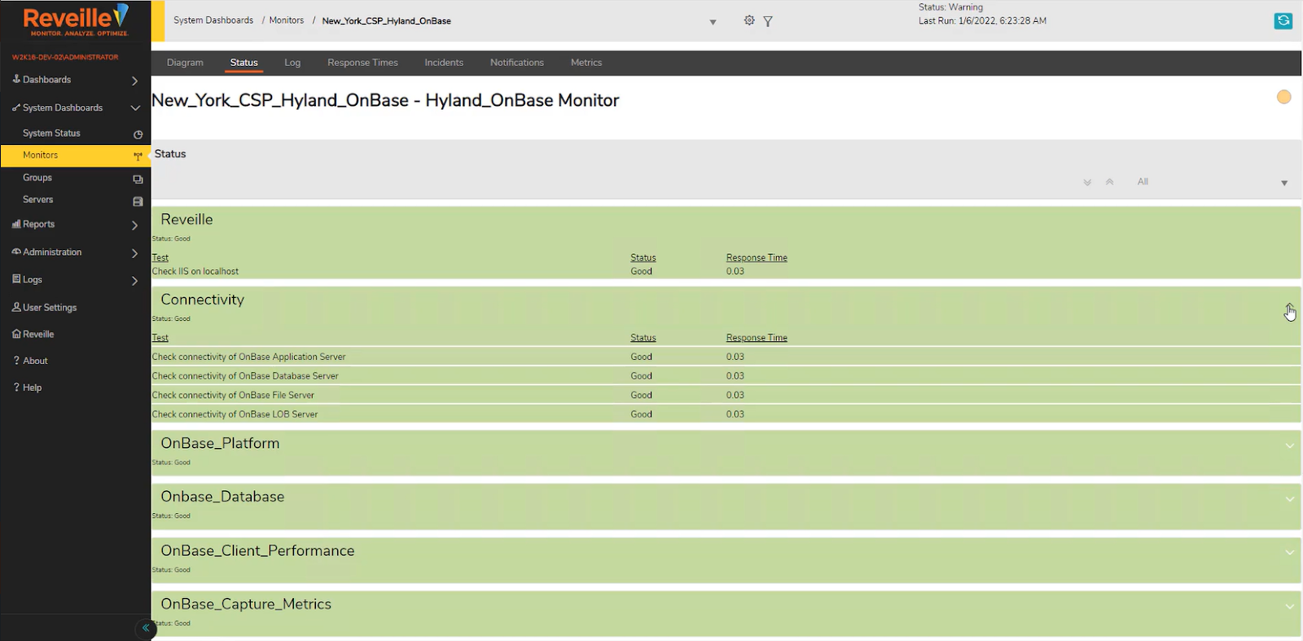The image size is (1303, 641).
Task: Expand the Logs menu chevron
Action: point(135,281)
